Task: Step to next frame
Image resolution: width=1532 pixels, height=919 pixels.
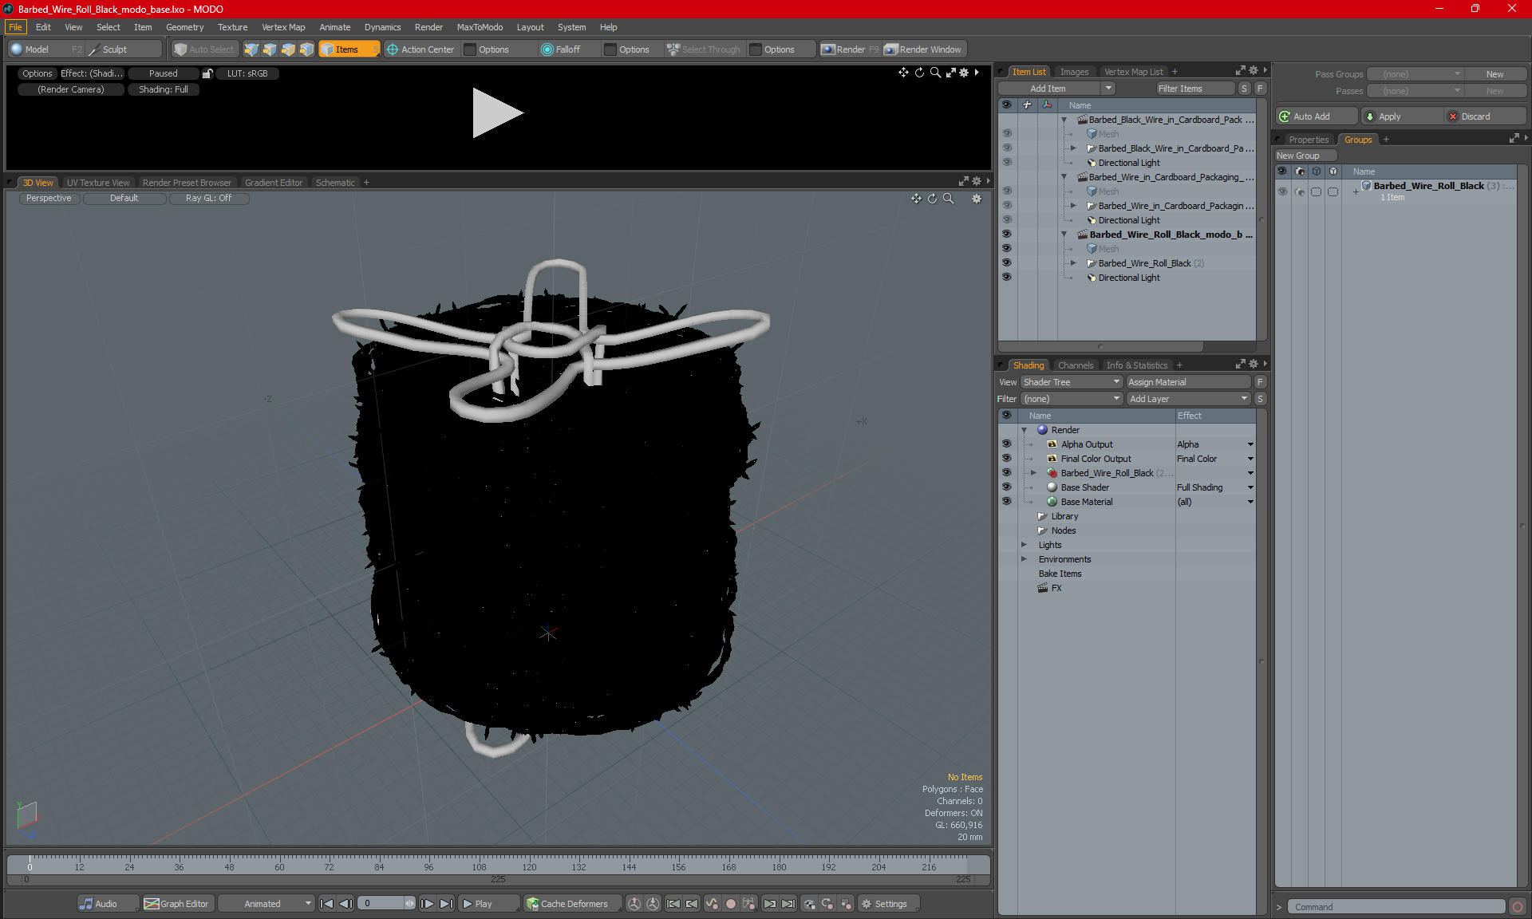Action: pyautogui.click(x=428, y=904)
